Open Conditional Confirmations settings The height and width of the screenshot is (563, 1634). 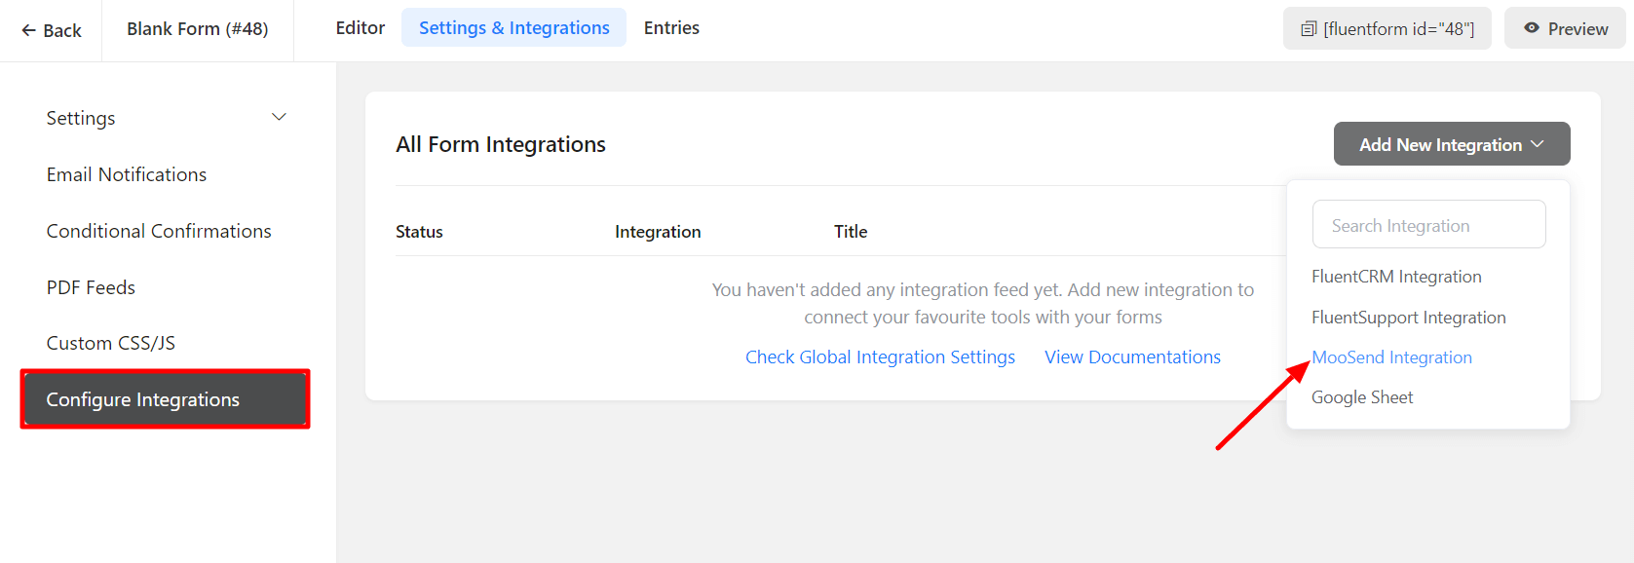(159, 231)
